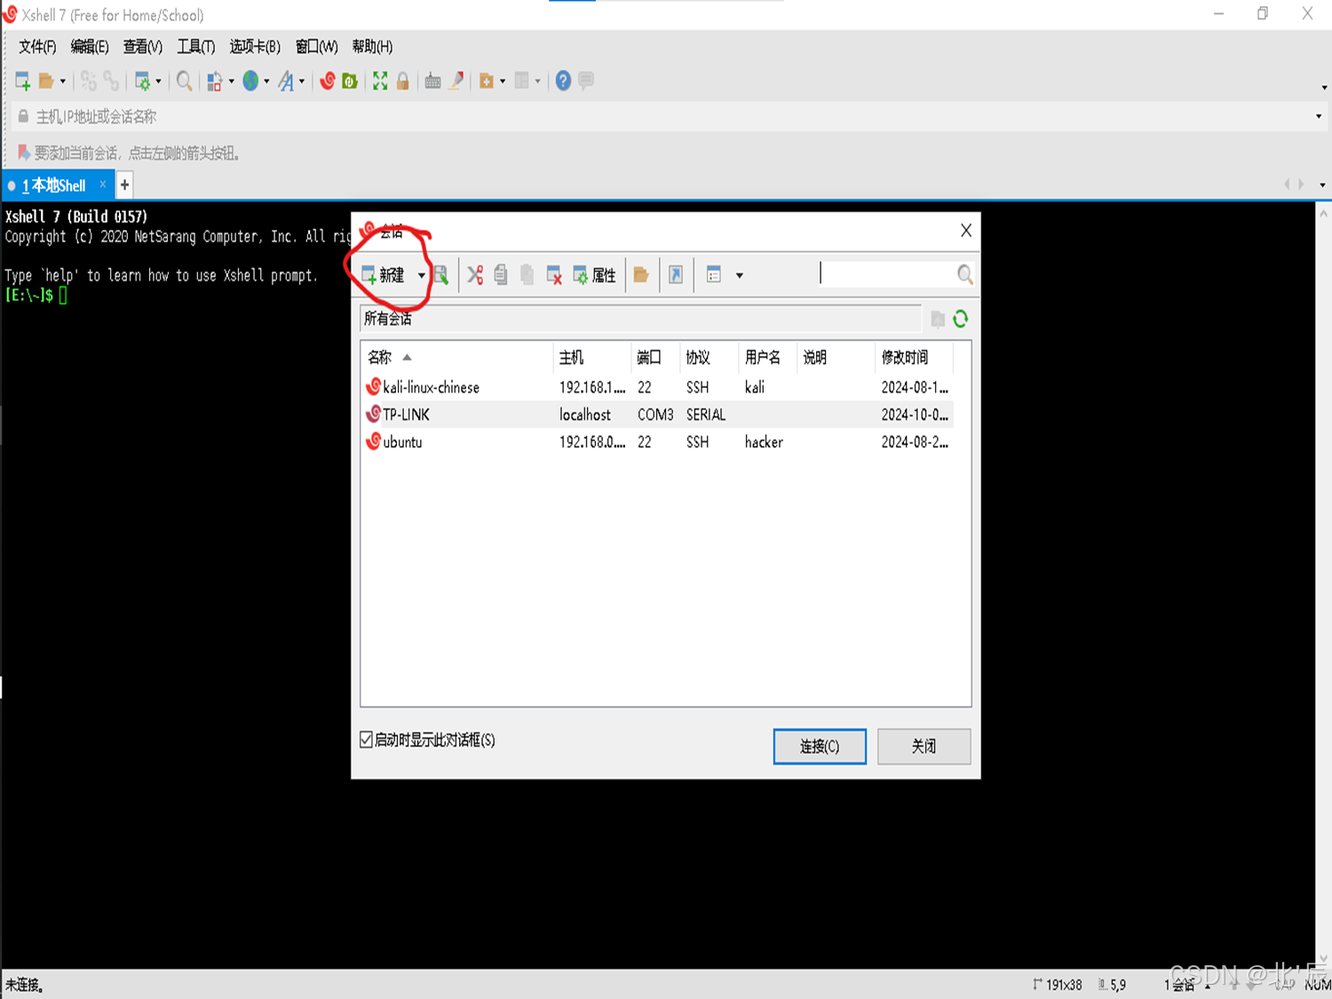Sort sessions by 协议 column header
This screenshot has height=999, width=1332.
pyautogui.click(x=709, y=357)
